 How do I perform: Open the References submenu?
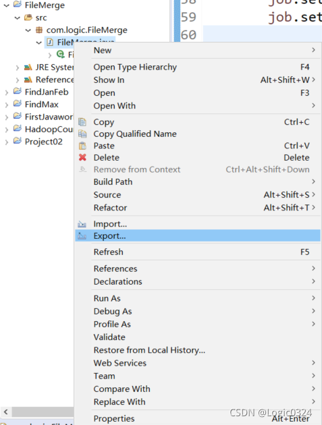(x=198, y=268)
